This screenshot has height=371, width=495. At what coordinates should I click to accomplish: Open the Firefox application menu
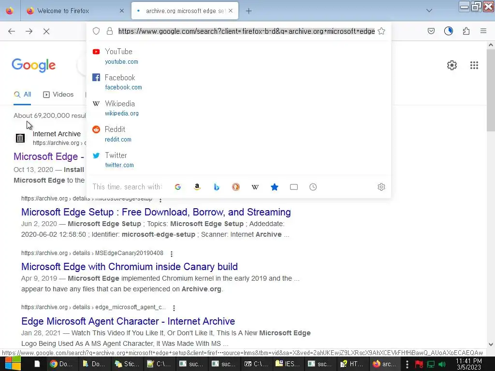click(x=483, y=31)
